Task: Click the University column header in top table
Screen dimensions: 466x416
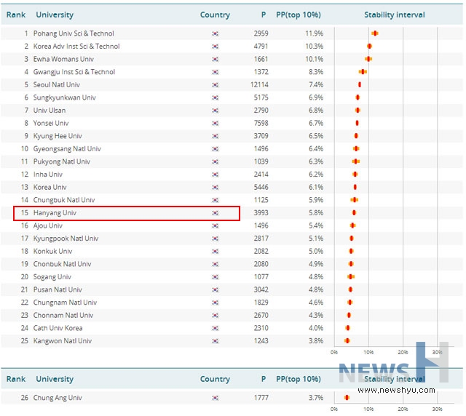Action: point(55,15)
